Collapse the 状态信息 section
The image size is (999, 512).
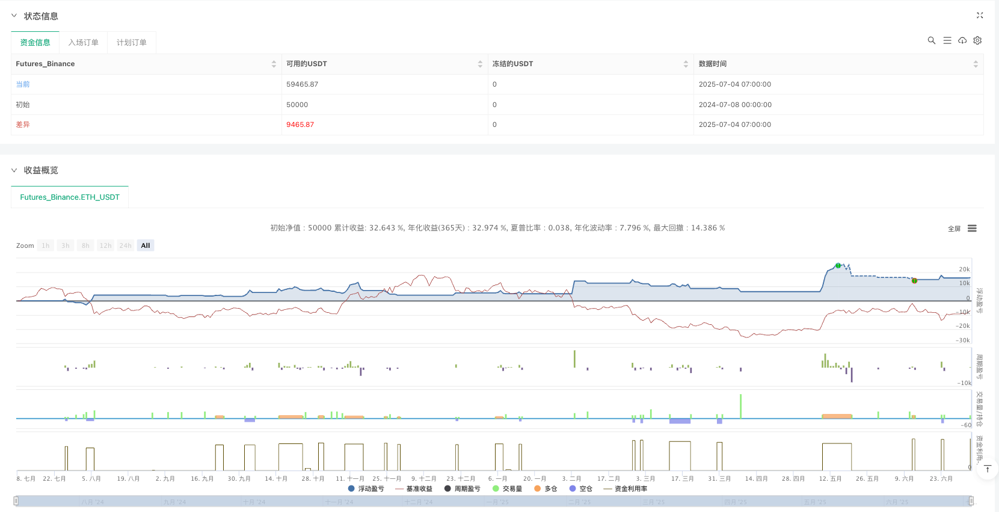click(x=14, y=16)
